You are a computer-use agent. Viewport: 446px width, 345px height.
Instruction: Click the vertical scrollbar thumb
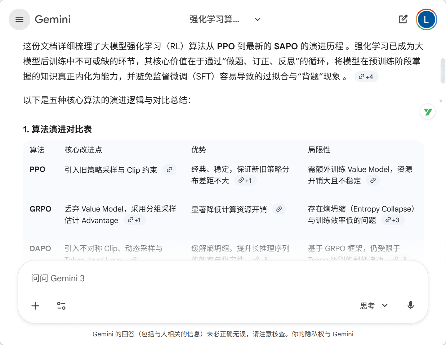point(443,71)
